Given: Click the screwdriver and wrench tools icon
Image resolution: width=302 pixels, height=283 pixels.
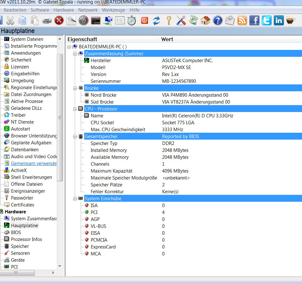Looking at the screenshot, I should [x=181, y=20].
